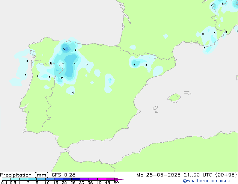
Task: Click the 2 to 5 mm legend swatch
Action: [33, 179]
